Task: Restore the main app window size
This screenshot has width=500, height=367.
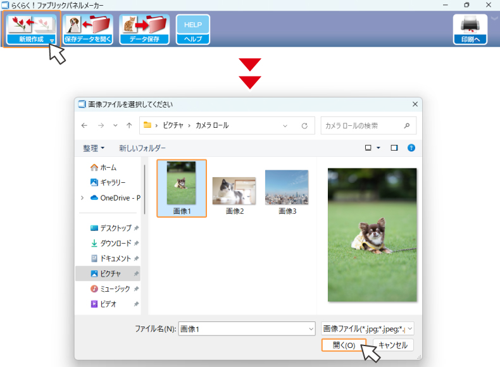Action: pyautogui.click(x=466, y=5)
